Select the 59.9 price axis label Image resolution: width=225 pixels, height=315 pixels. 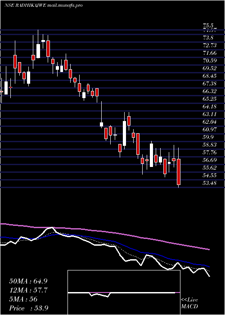tap(208, 137)
